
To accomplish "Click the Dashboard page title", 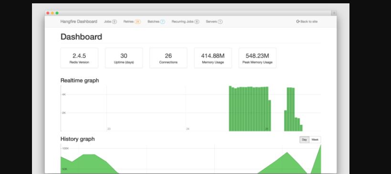I will (x=81, y=37).
